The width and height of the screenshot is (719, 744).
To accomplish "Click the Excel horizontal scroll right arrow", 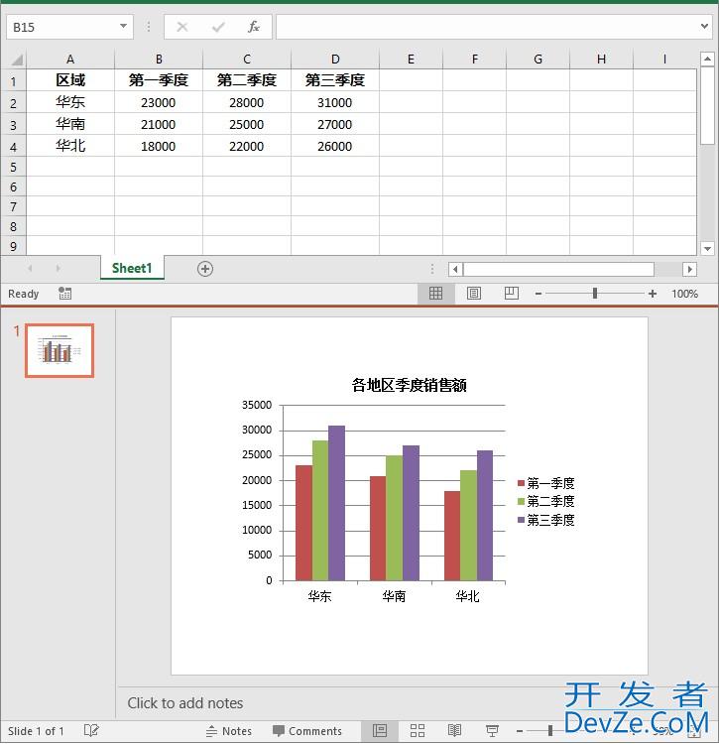I will point(689,269).
